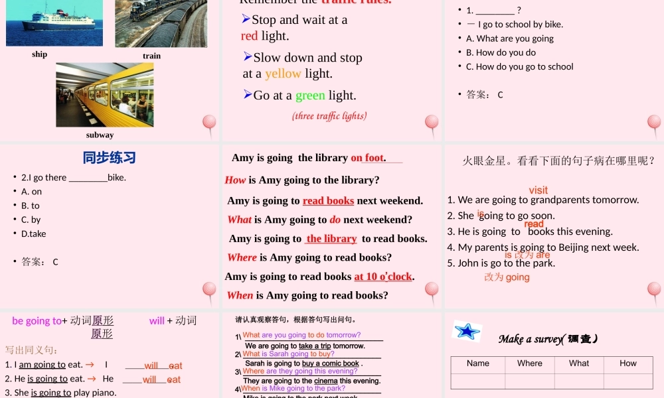Click the green word 'green'
Screen dimensions: 664x398
pos(310,96)
